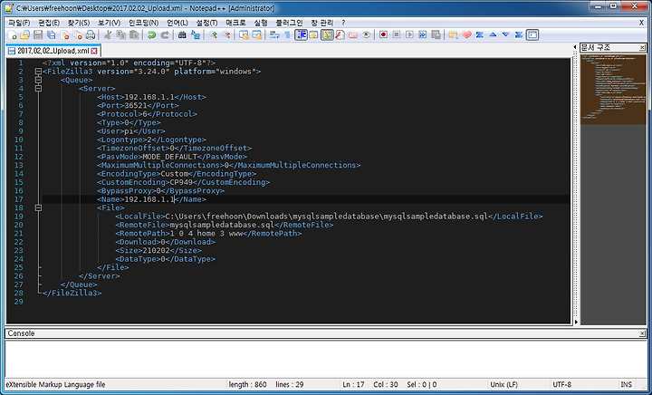Create a new document with the New icon

click(12, 35)
